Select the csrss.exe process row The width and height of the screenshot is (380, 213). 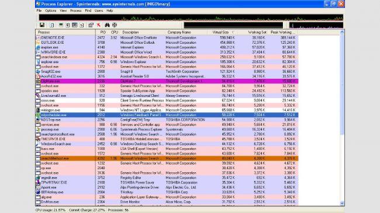point(167,100)
